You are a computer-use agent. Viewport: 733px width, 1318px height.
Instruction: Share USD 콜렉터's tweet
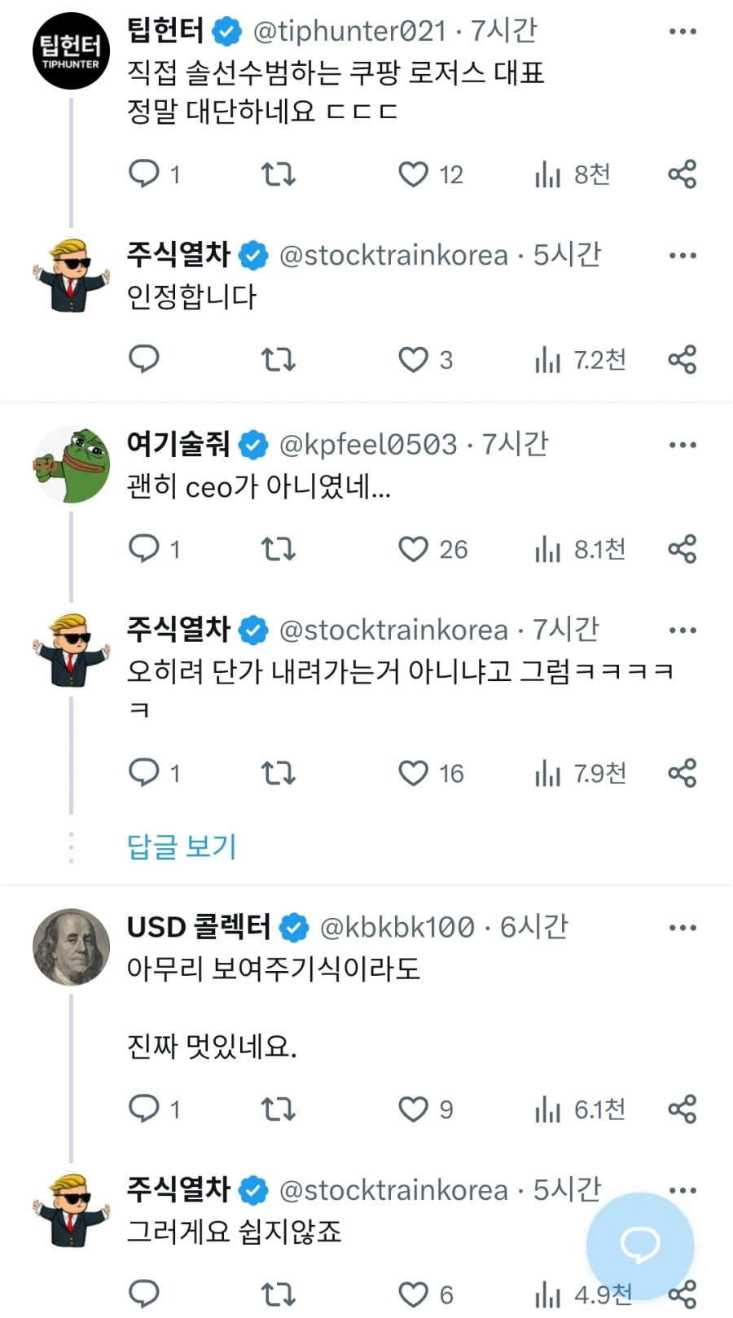tap(683, 1109)
